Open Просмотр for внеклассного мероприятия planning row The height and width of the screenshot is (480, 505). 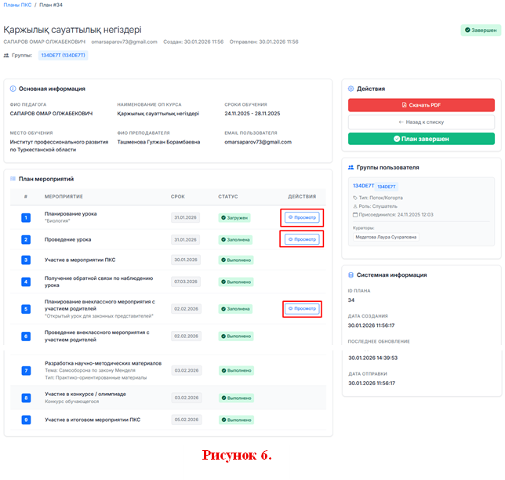pos(302,308)
